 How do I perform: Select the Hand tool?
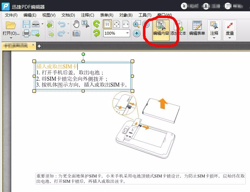coord(76,24)
